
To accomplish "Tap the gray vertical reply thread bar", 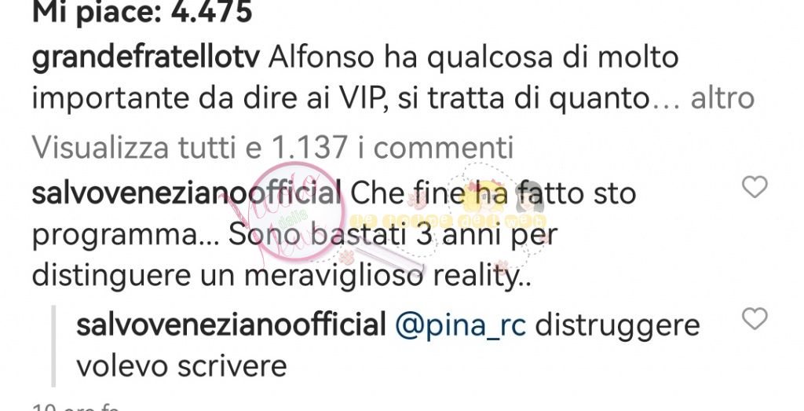I will pos(53,345).
